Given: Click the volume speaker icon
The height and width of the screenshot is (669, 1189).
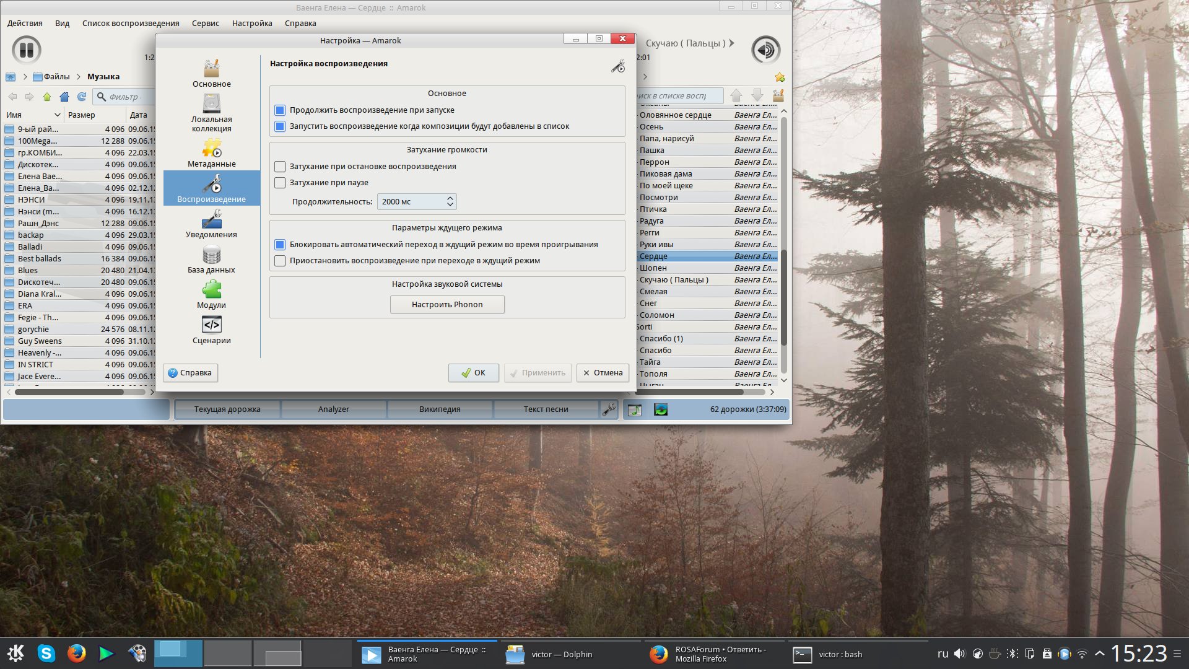Looking at the screenshot, I should pos(765,50).
